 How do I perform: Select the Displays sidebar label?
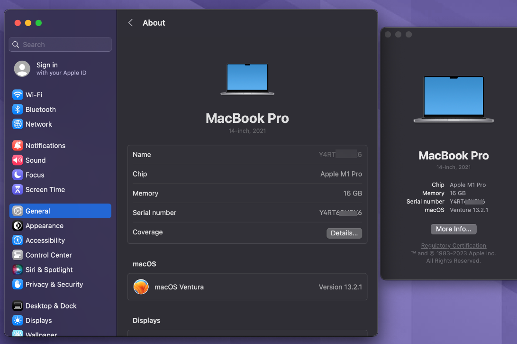38,320
